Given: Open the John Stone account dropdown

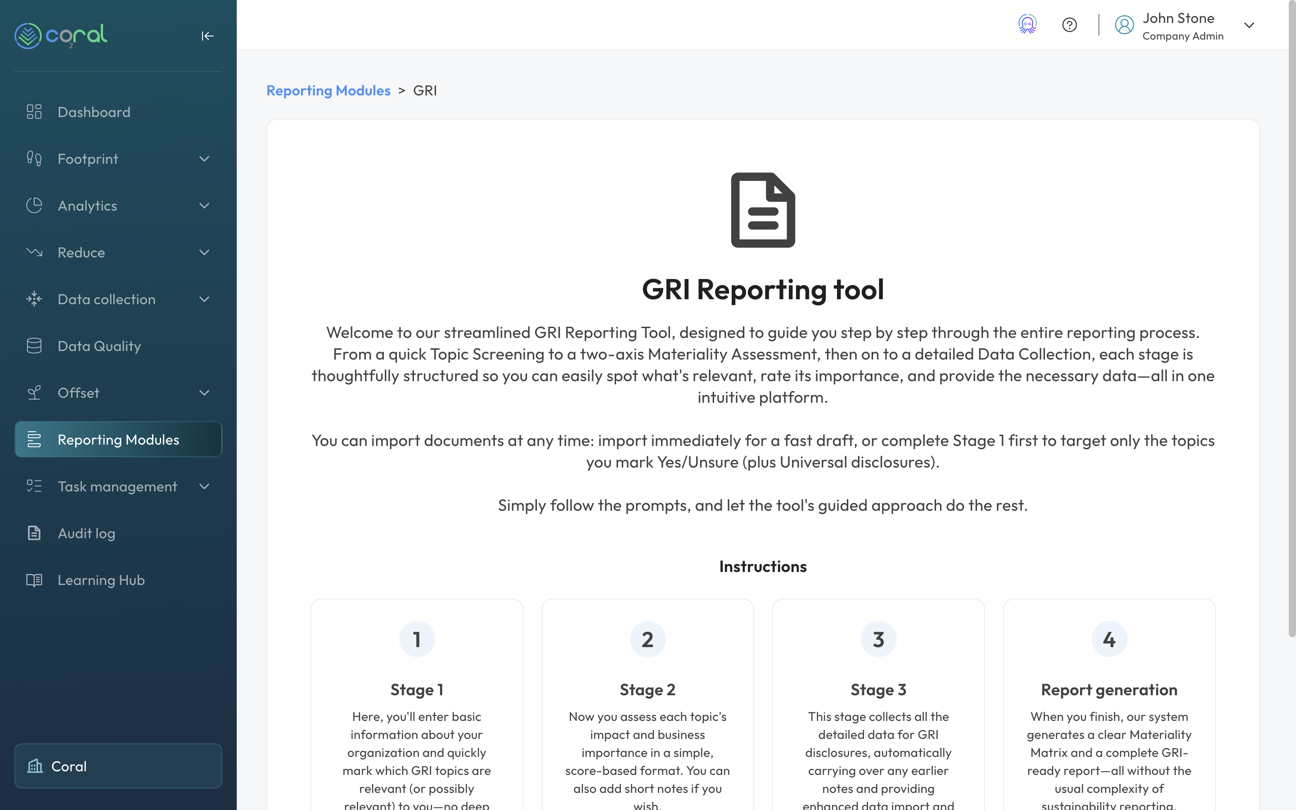Looking at the screenshot, I should click(1249, 25).
